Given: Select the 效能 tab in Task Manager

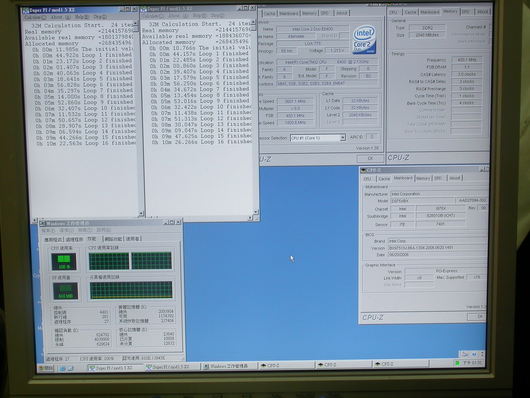Looking at the screenshot, I should (x=93, y=239).
